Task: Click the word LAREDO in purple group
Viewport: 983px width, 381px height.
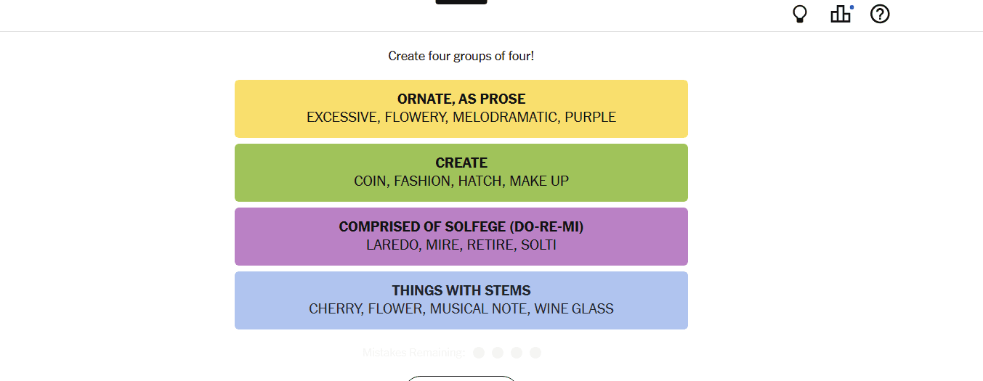Action: click(392, 245)
